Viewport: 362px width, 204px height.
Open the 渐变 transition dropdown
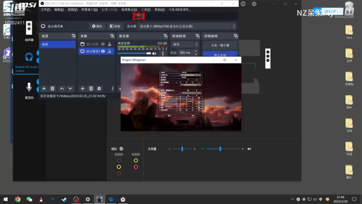185,44
